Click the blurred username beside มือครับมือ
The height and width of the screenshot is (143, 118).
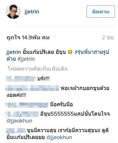[27, 105]
